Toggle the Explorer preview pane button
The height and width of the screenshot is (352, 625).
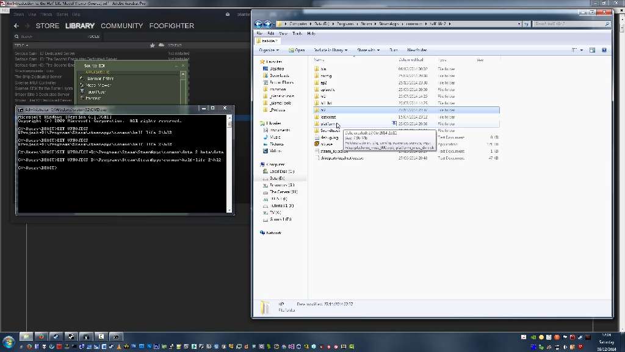(x=592, y=50)
